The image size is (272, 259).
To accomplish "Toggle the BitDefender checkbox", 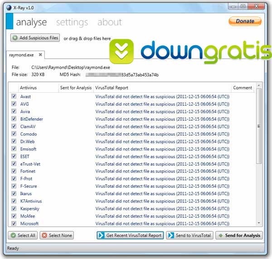I will coord(14,119).
